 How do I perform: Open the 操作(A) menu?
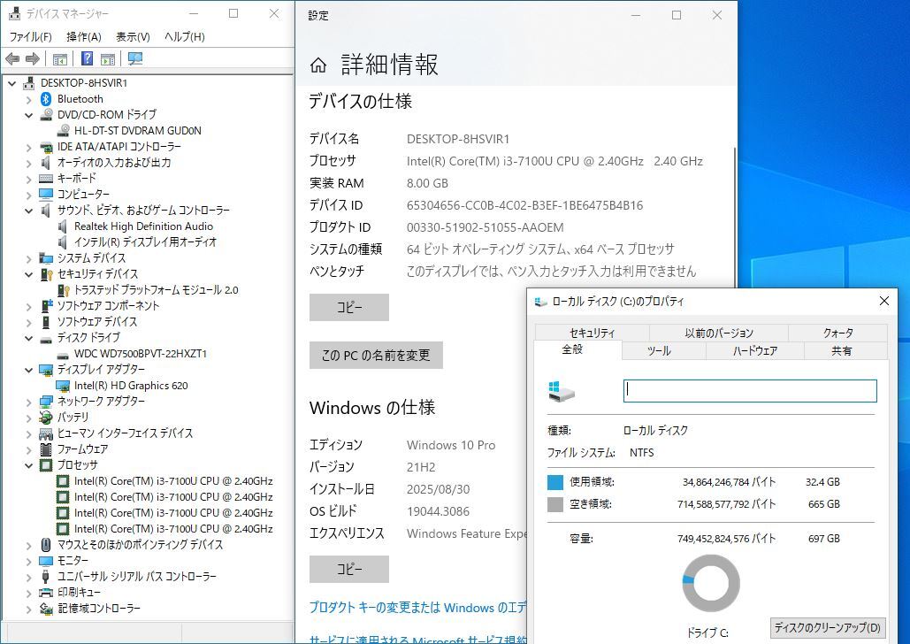coord(83,36)
